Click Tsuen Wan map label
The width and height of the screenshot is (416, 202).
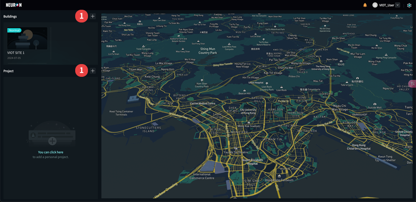coord(136,70)
